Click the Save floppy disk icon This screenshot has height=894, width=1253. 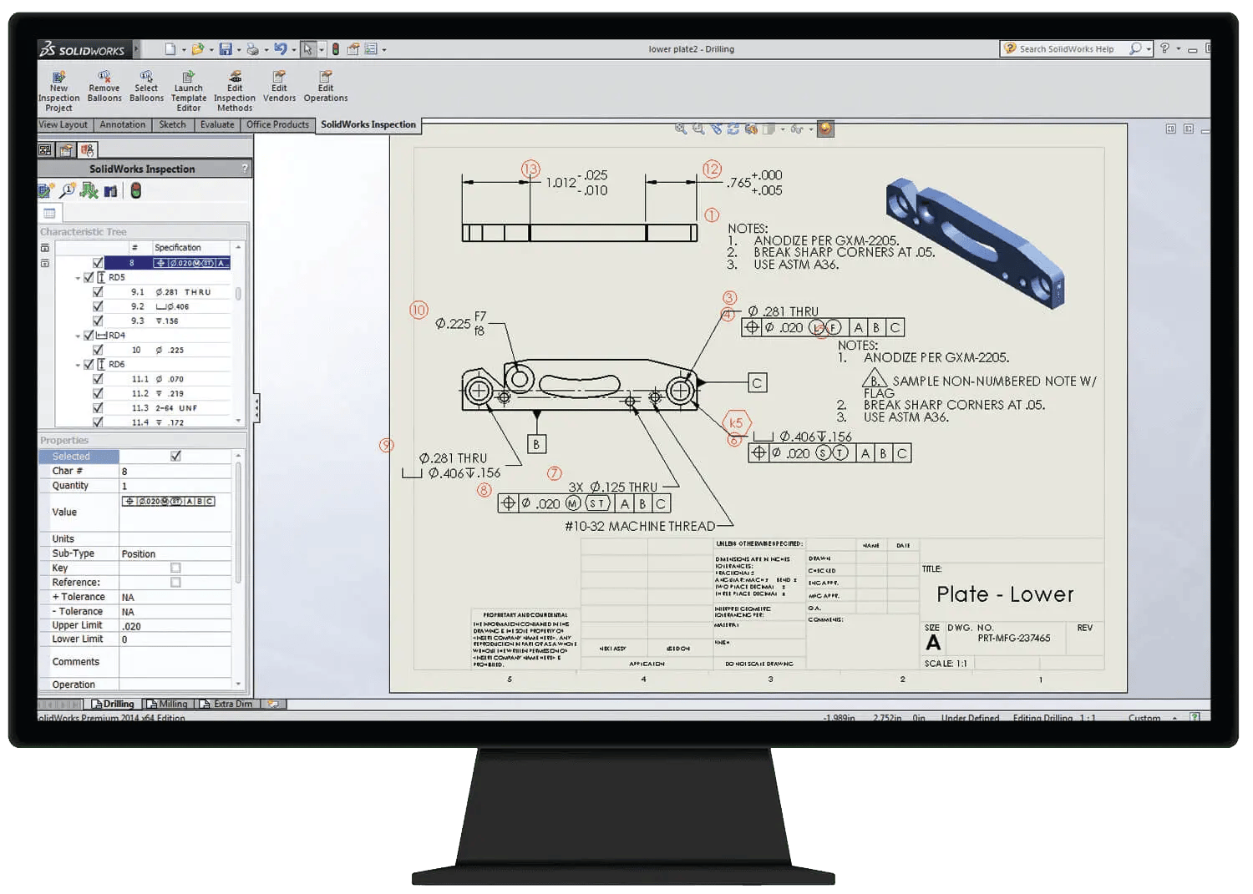coord(226,49)
